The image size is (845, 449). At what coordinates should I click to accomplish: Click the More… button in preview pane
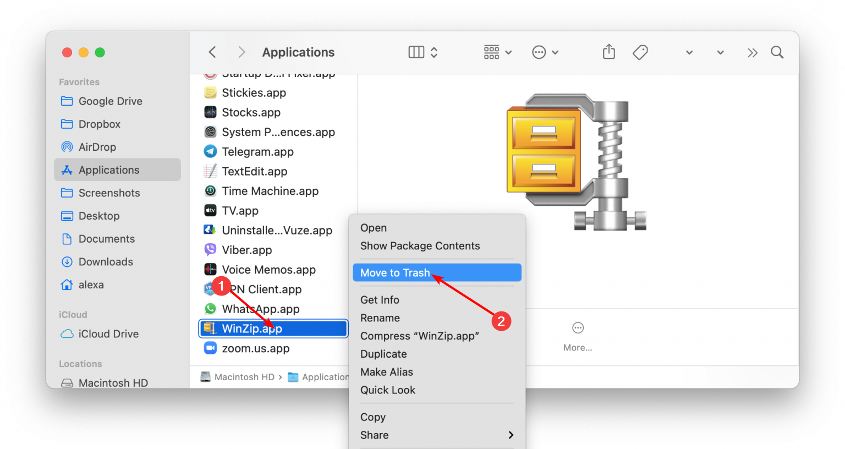(578, 337)
